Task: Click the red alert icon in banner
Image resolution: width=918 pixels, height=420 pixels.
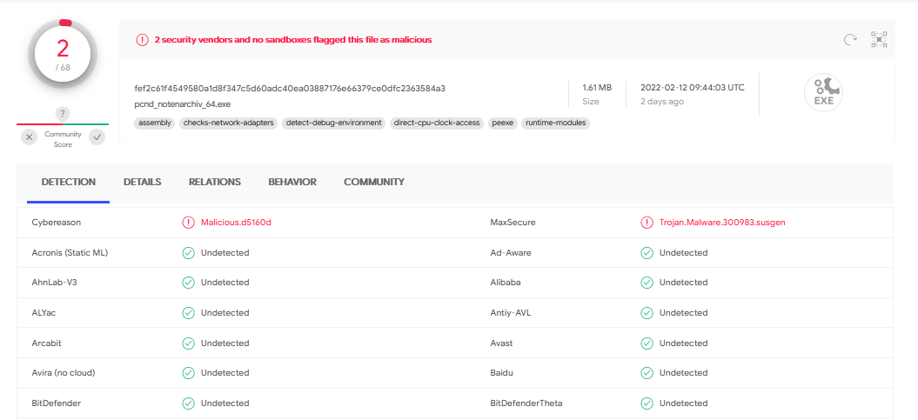Action: tap(142, 40)
